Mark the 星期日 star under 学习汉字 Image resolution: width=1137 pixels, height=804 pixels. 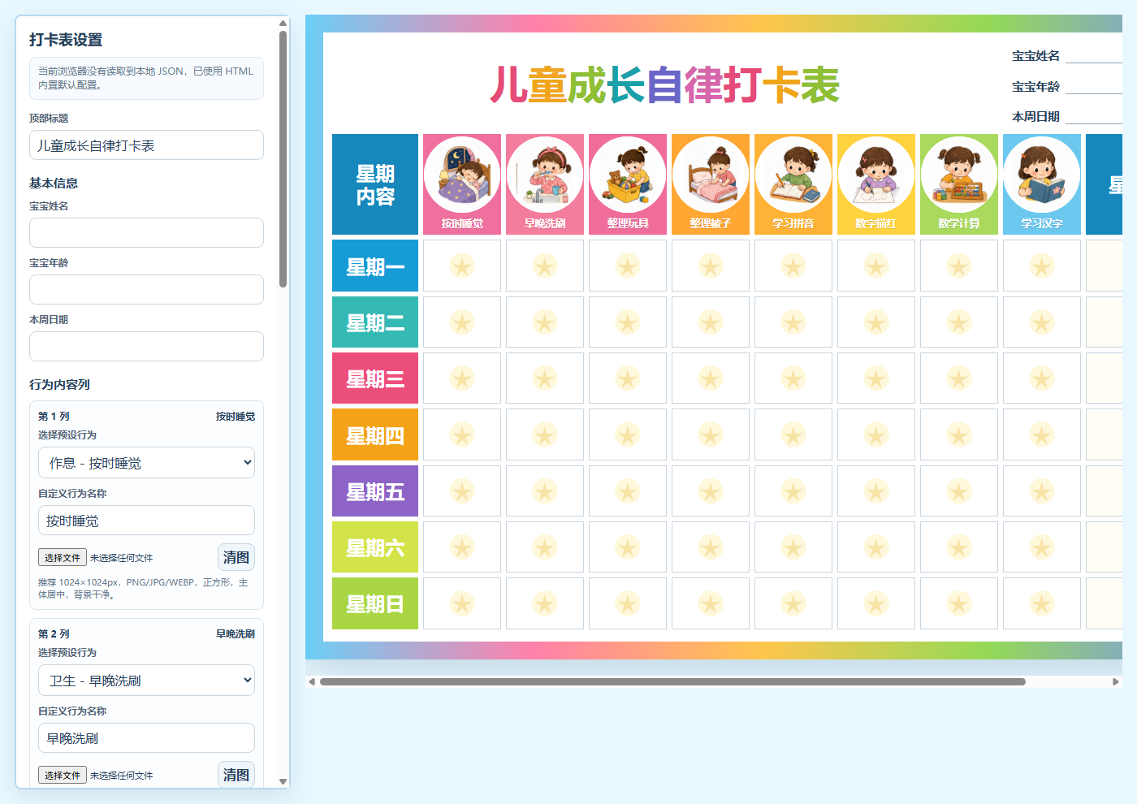coord(1042,603)
